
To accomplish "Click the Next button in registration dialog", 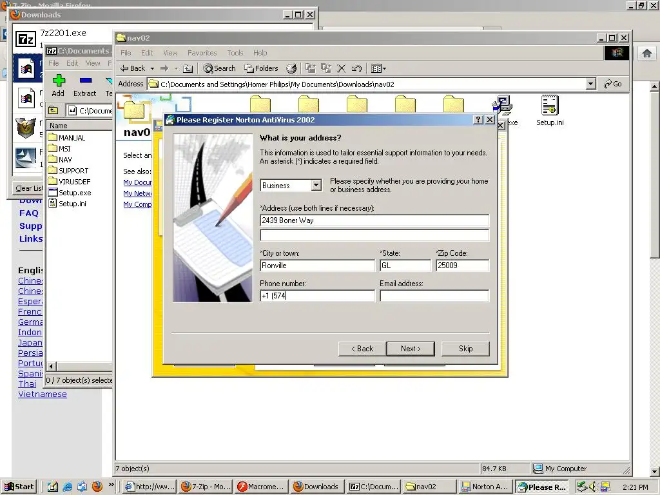I will click(x=411, y=349).
